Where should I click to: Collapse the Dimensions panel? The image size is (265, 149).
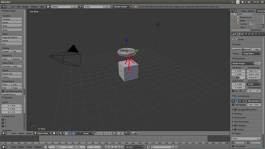coord(239,59)
